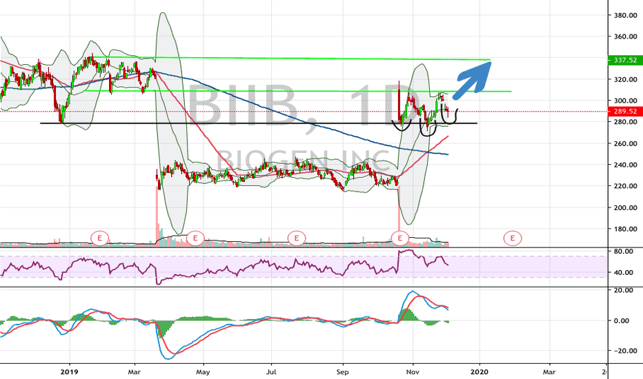Click the Mar date label after 2020
Image resolution: width=643 pixels, height=379 pixels.
[x=549, y=372]
